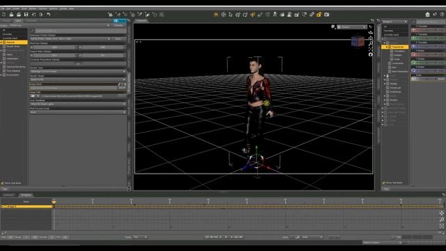The width and height of the screenshot is (446, 251).
Task: Open the Render menu
Action: click(x=33, y=8)
